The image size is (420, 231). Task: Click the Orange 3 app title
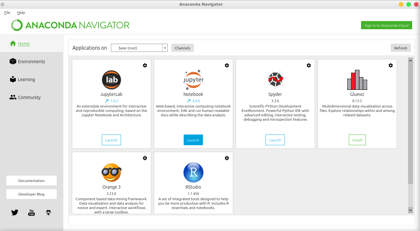[111, 187]
